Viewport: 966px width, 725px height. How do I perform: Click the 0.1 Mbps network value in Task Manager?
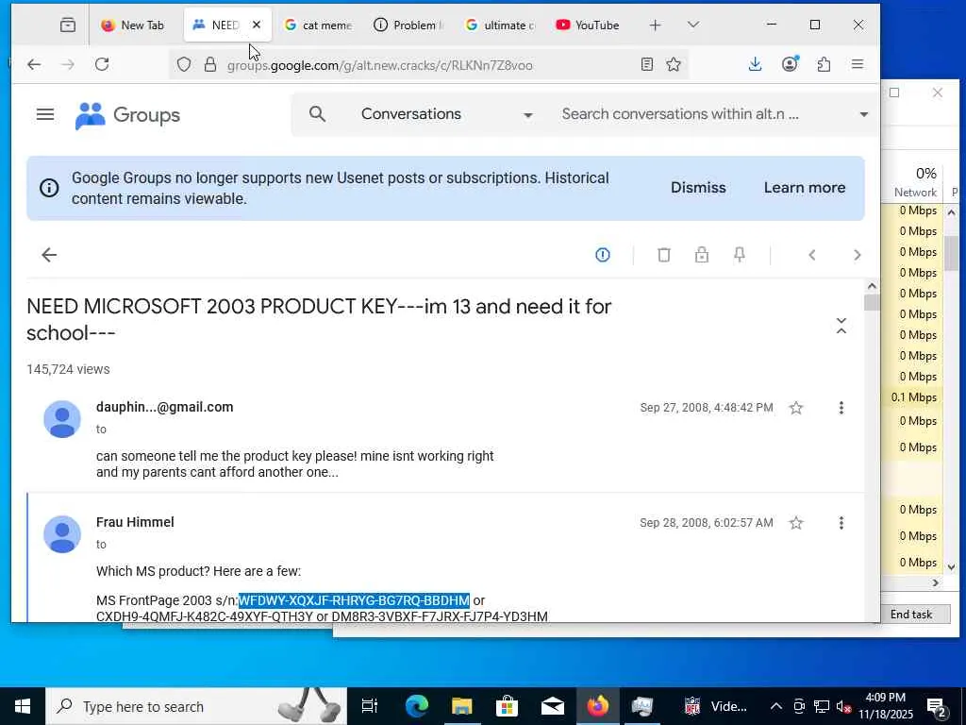coord(913,397)
